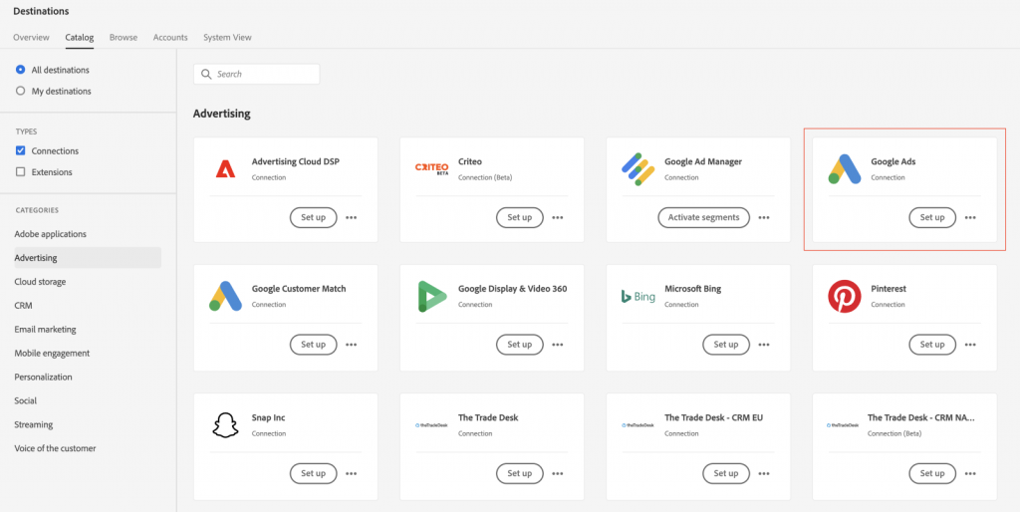Click the Google Display & Video 360 logo
The width and height of the screenshot is (1020, 512).
click(432, 296)
